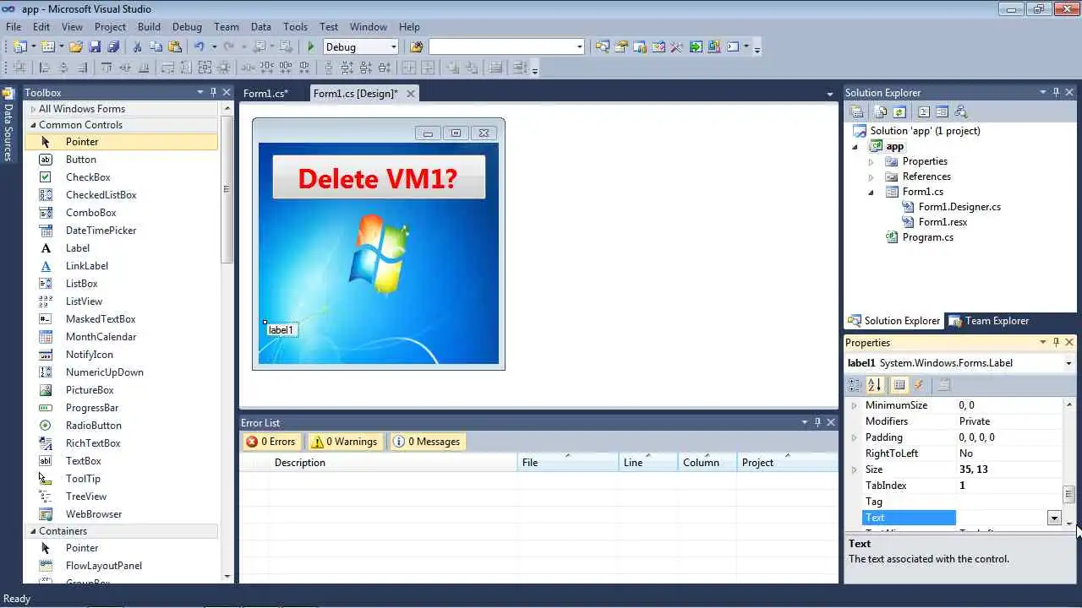
Task: Switch Properties panel to Alphabetical sort
Action: [875, 385]
